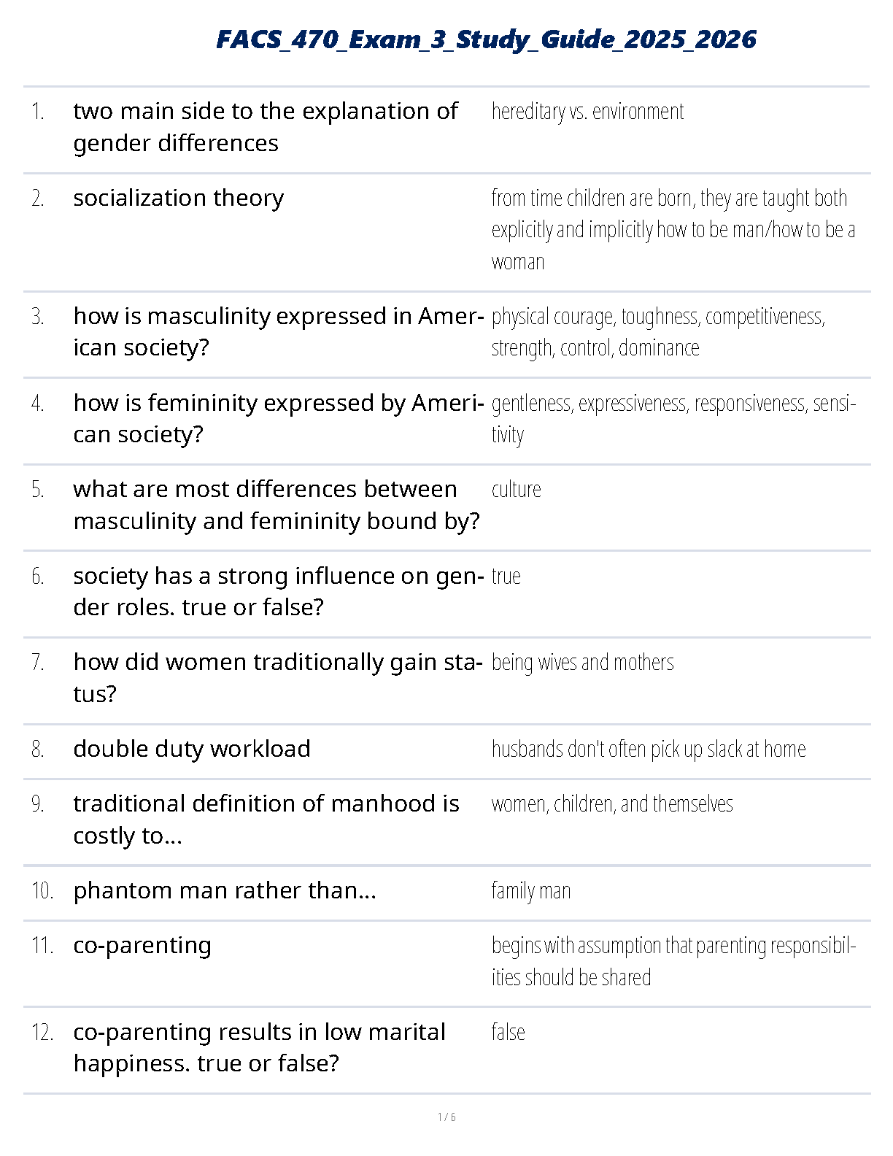The image size is (893, 1156).
Task: Select the 'phantom man rather than...' term
Action: click(x=225, y=890)
